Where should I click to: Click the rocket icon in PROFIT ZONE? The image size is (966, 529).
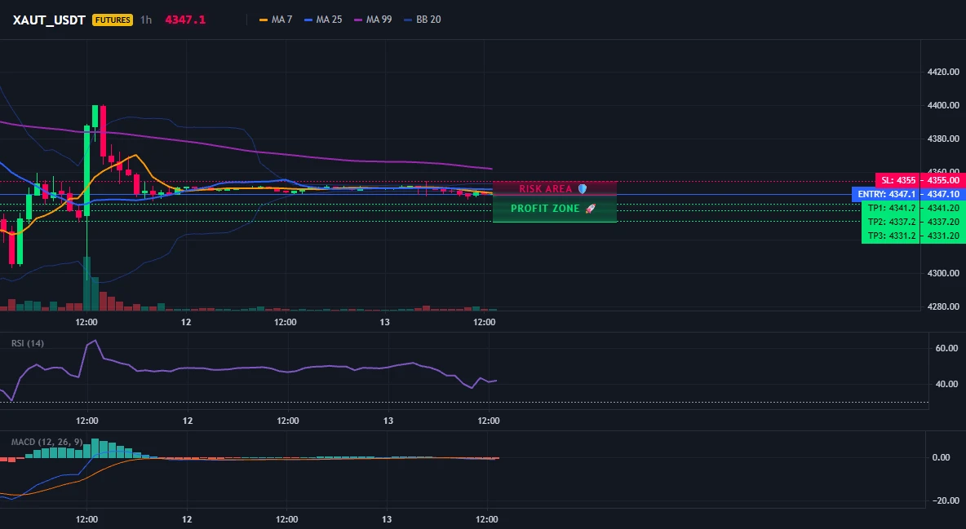tap(590, 209)
